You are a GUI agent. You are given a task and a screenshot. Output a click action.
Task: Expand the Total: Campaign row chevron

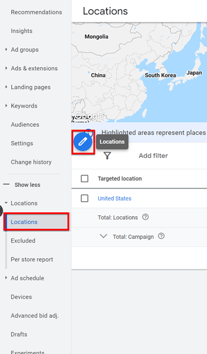click(103, 236)
